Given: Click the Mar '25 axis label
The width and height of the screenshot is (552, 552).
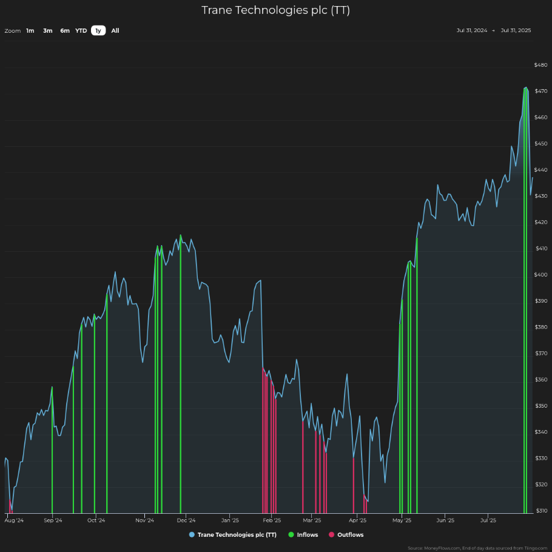Looking at the screenshot, I should click(x=312, y=520).
